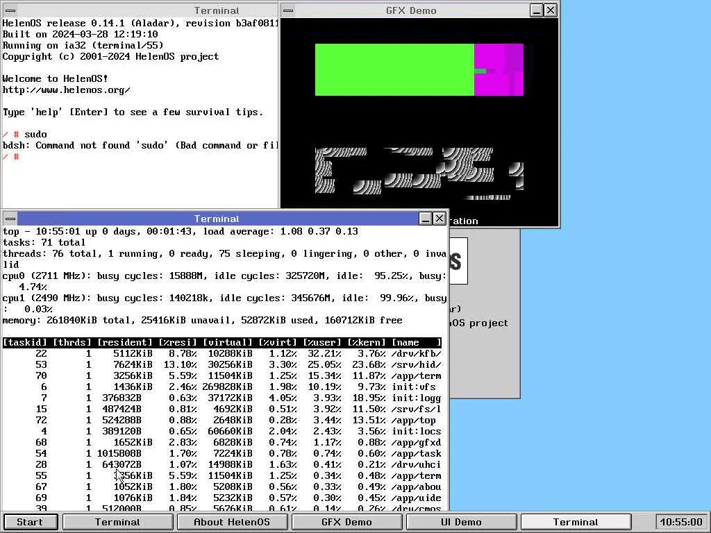This screenshot has width=711, height=533.
Task: Click the taskbar clock showing 10:55:00
Action: 681,522
